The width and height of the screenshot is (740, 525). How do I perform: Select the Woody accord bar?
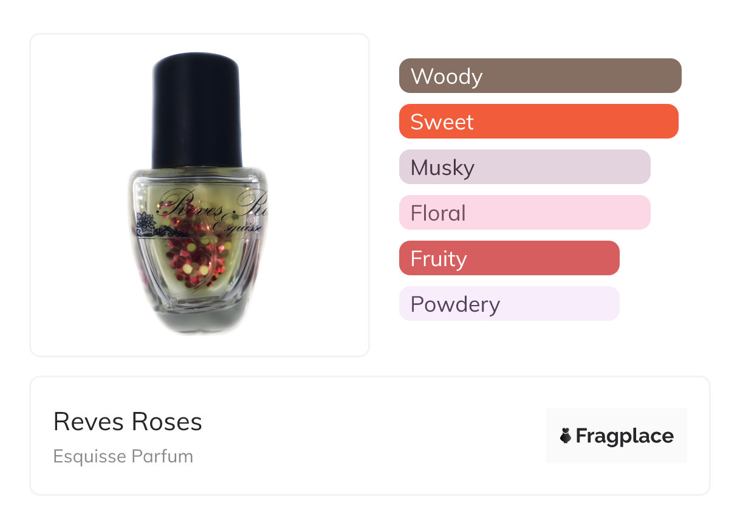click(540, 76)
